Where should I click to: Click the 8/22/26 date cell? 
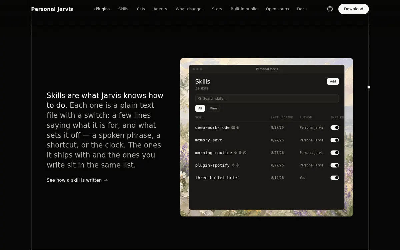[x=277, y=165]
